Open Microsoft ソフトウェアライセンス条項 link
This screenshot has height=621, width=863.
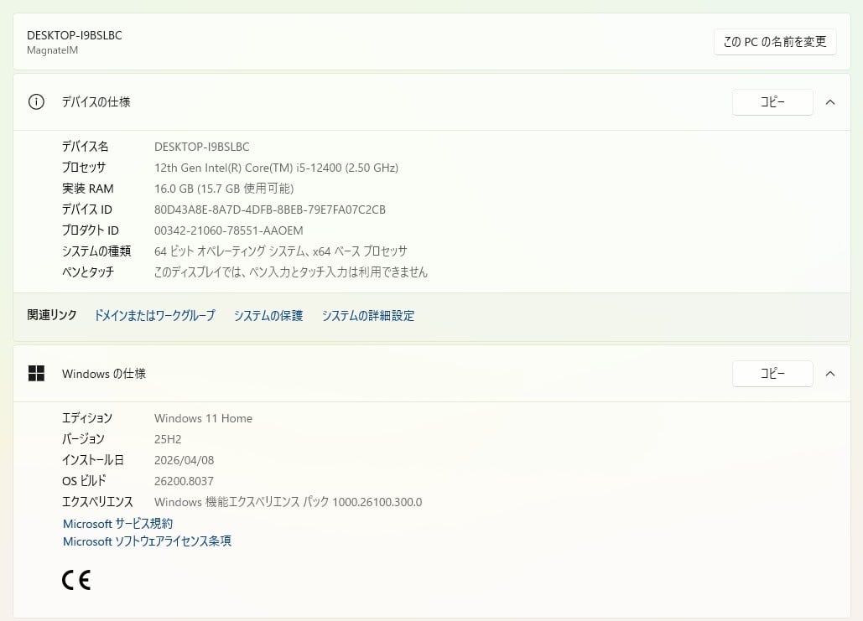tap(147, 541)
